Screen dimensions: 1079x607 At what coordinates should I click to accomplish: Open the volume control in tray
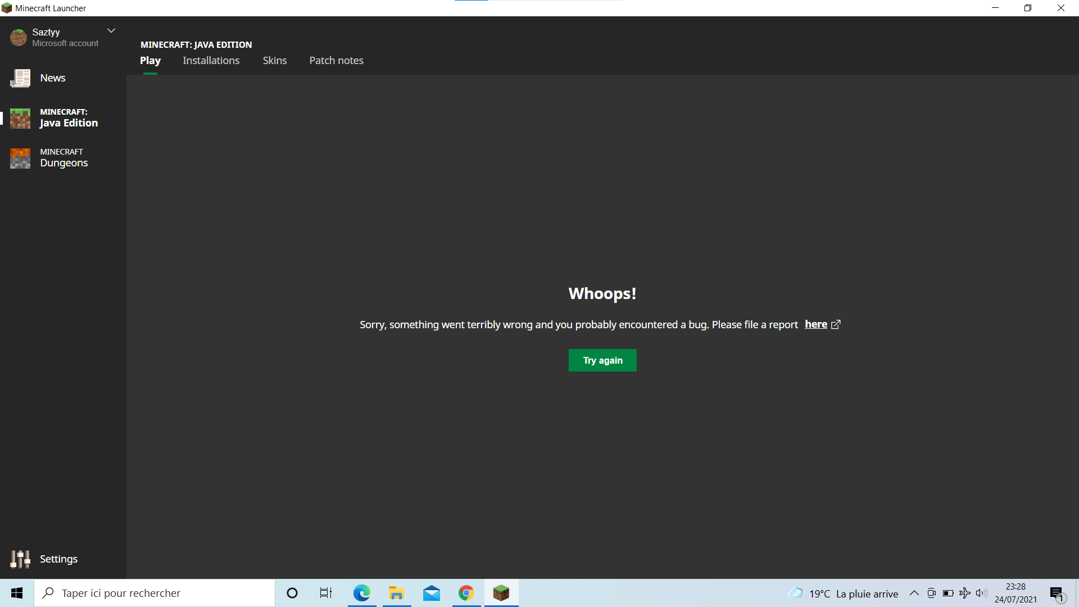(981, 593)
